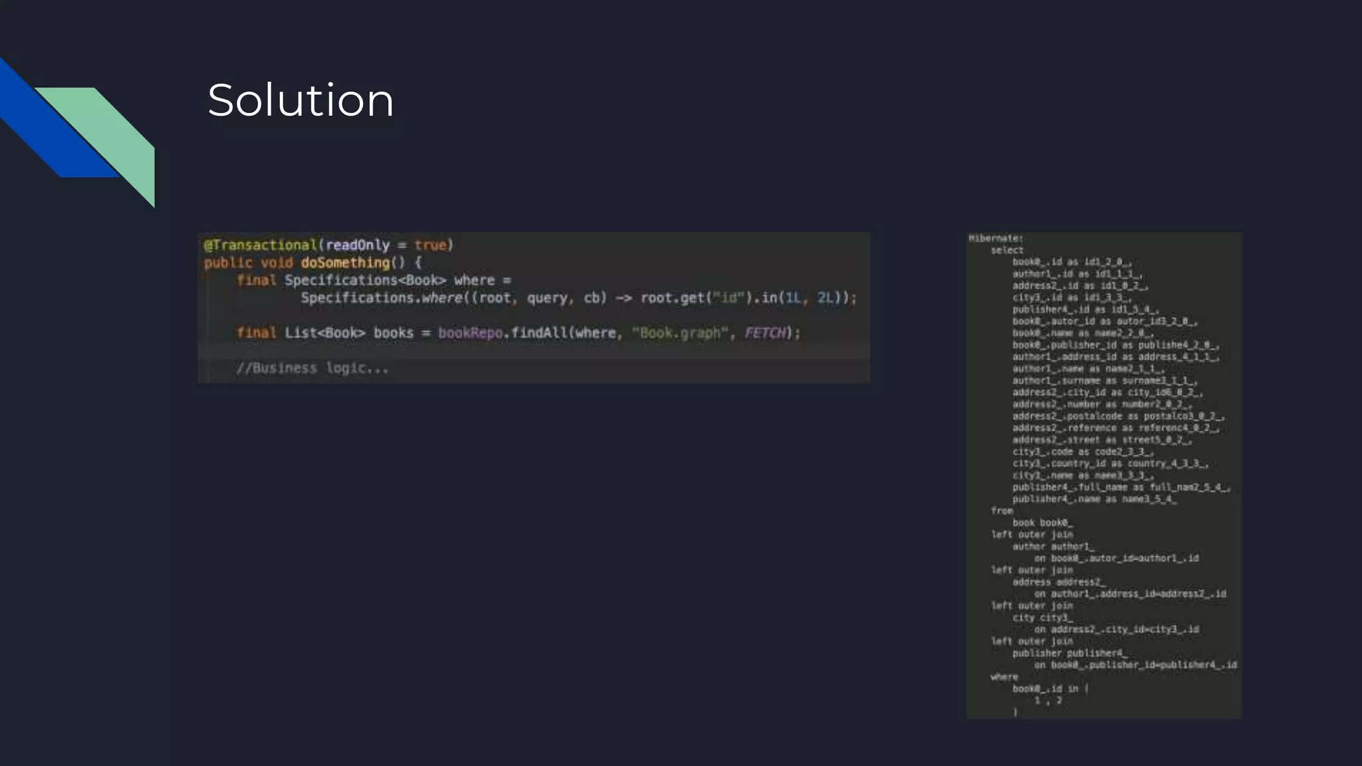
Task: Click the doSomething method name
Action: click(x=344, y=263)
